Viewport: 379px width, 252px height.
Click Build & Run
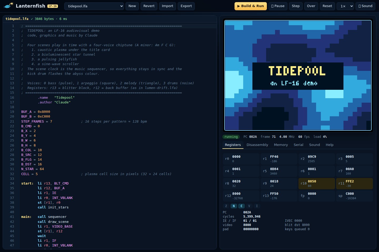pos(251,6)
